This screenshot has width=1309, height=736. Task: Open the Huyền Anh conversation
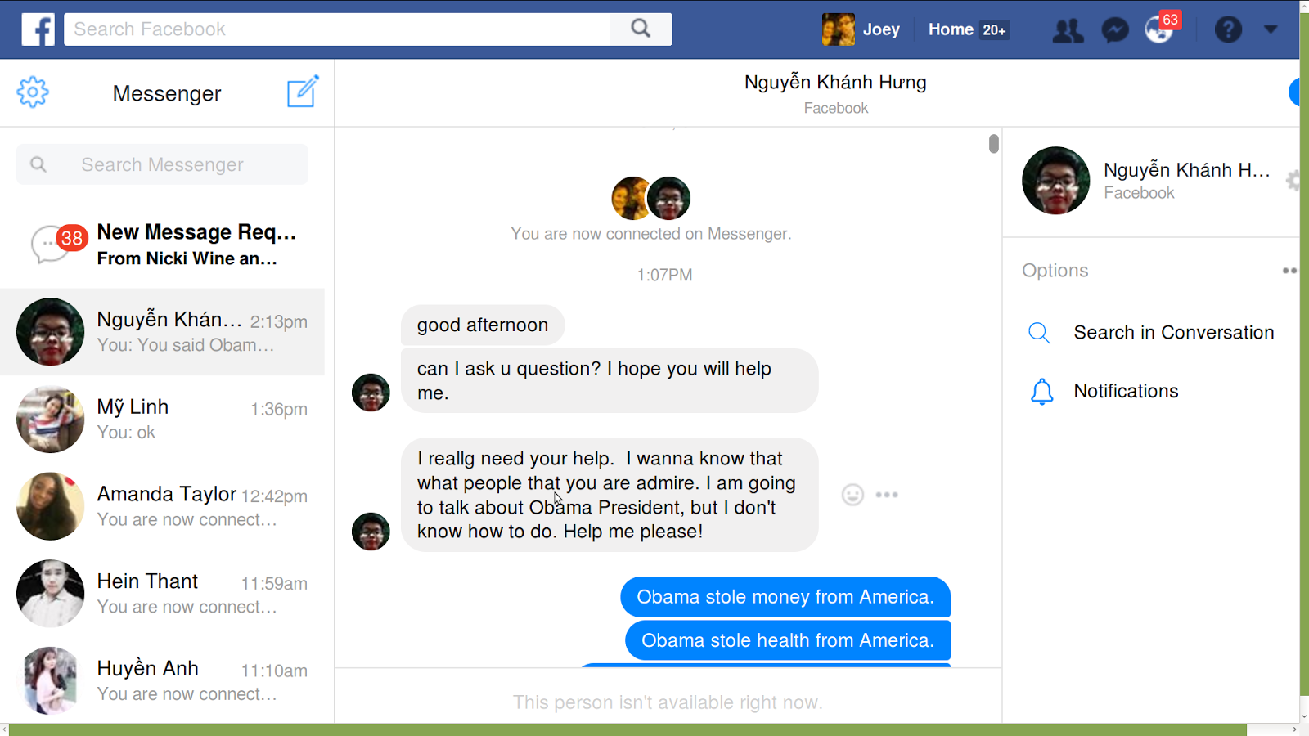tap(162, 681)
